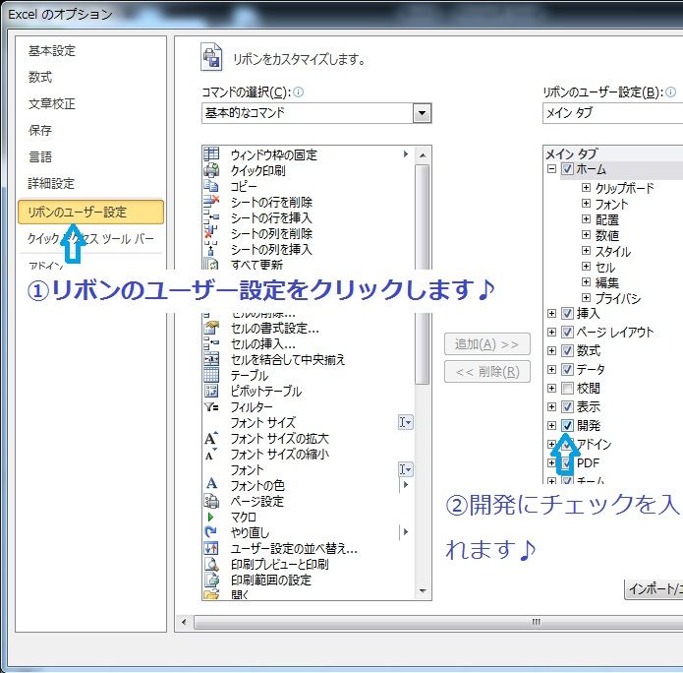
Task: Select the Page Setup (ページ設定) icon
Action: click(211, 501)
